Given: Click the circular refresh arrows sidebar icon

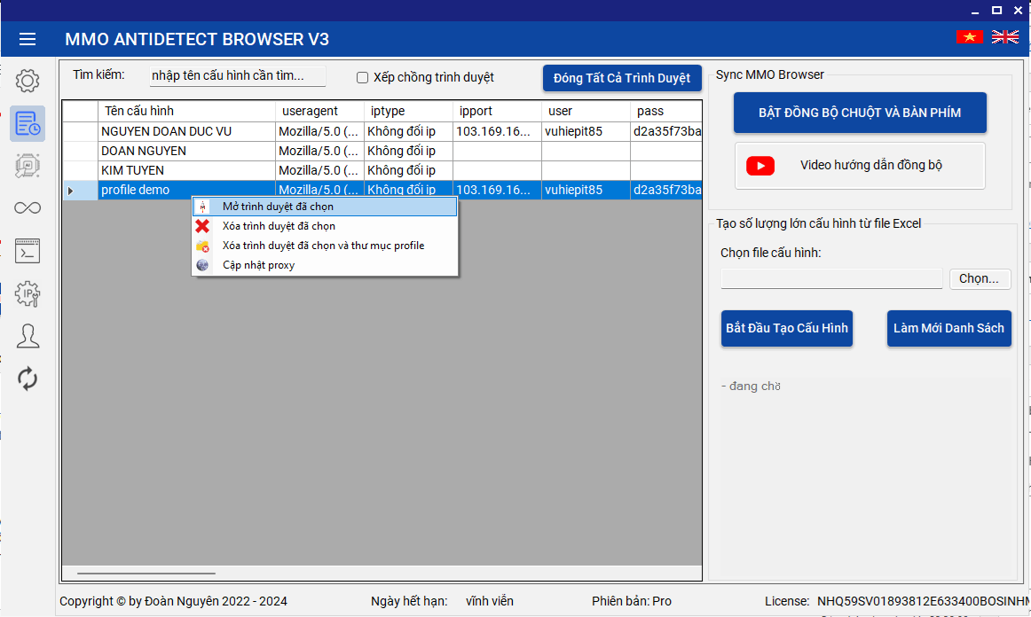Looking at the screenshot, I should 28,379.
